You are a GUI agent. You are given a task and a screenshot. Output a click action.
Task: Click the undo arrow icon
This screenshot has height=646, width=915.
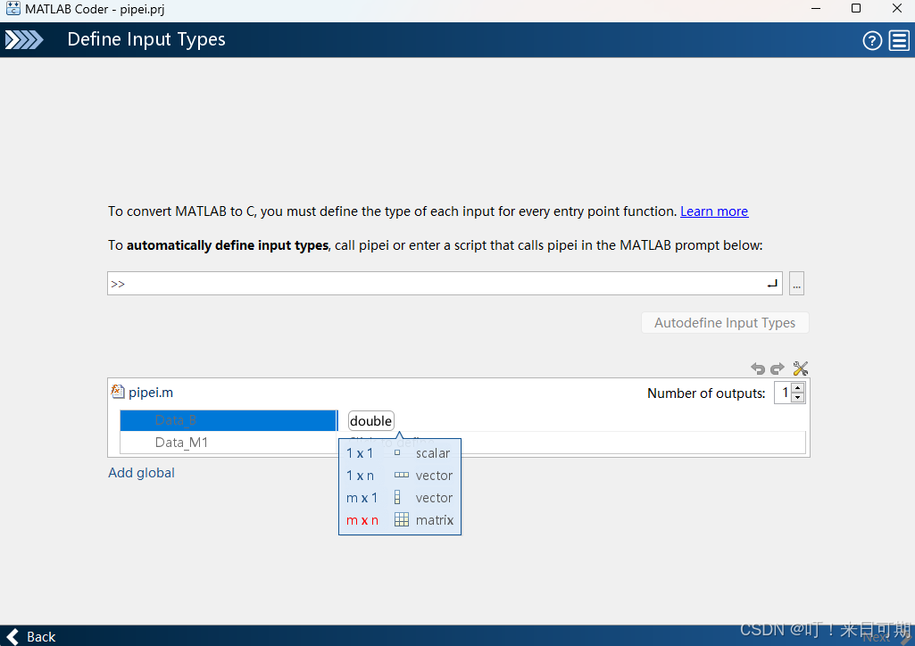tap(758, 368)
